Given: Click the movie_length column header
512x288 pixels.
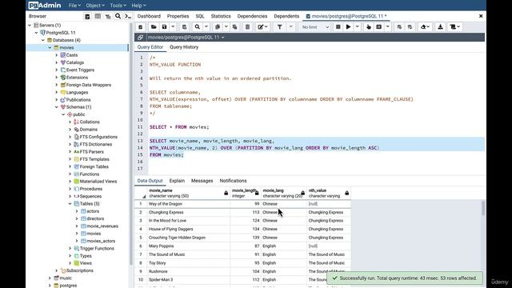Looking at the screenshot, I should pos(246,193).
